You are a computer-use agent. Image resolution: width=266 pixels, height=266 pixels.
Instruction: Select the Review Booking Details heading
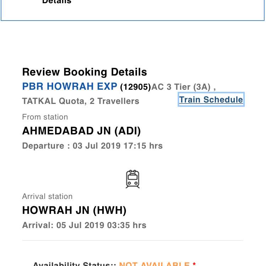(84, 72)
